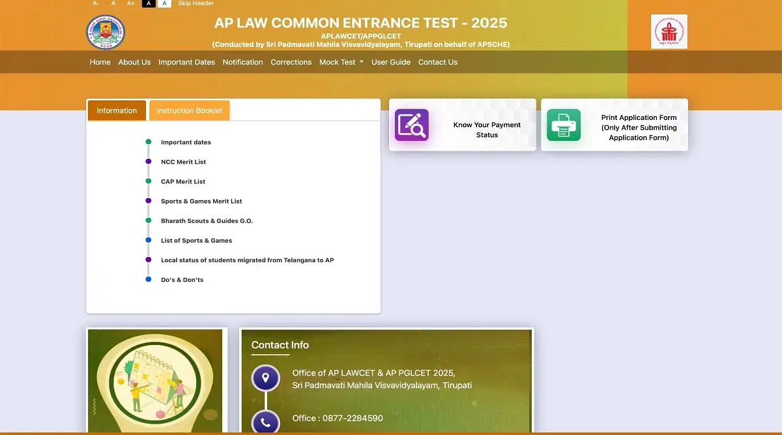Click the location pin icon in Contact Info
This screenshot has height=435, width=782.
(x=265, y=378)
